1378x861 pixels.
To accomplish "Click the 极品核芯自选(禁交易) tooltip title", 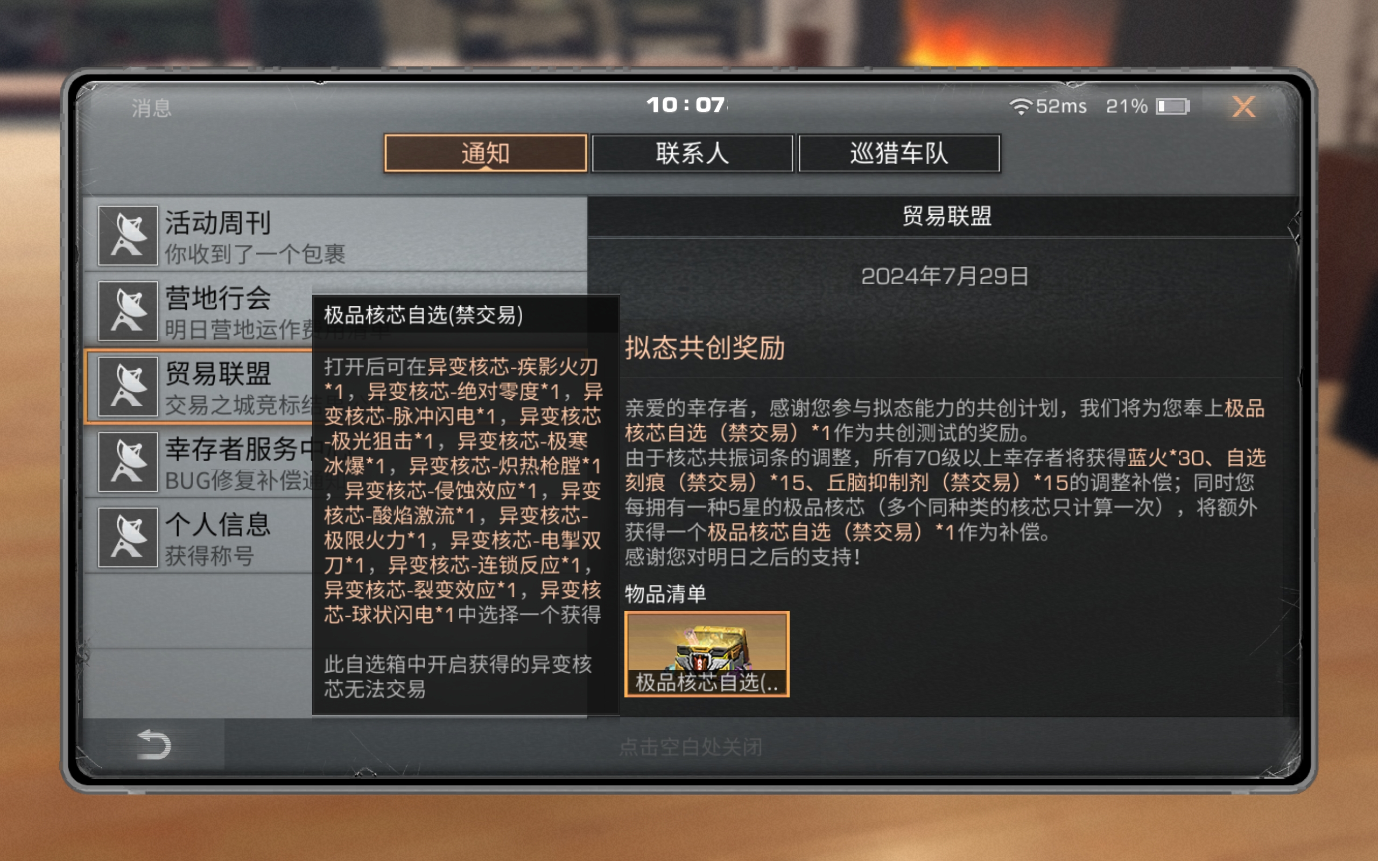I will [423, 315].
